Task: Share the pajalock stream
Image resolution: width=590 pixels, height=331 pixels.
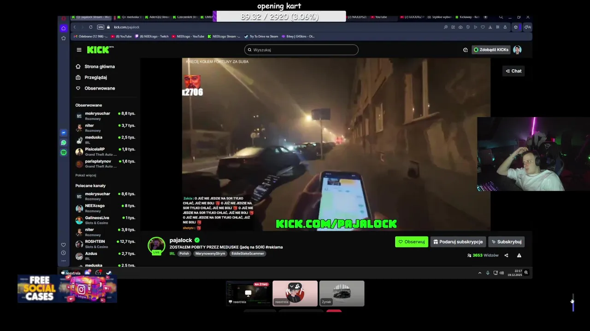Action: click(x=506, y=255)
